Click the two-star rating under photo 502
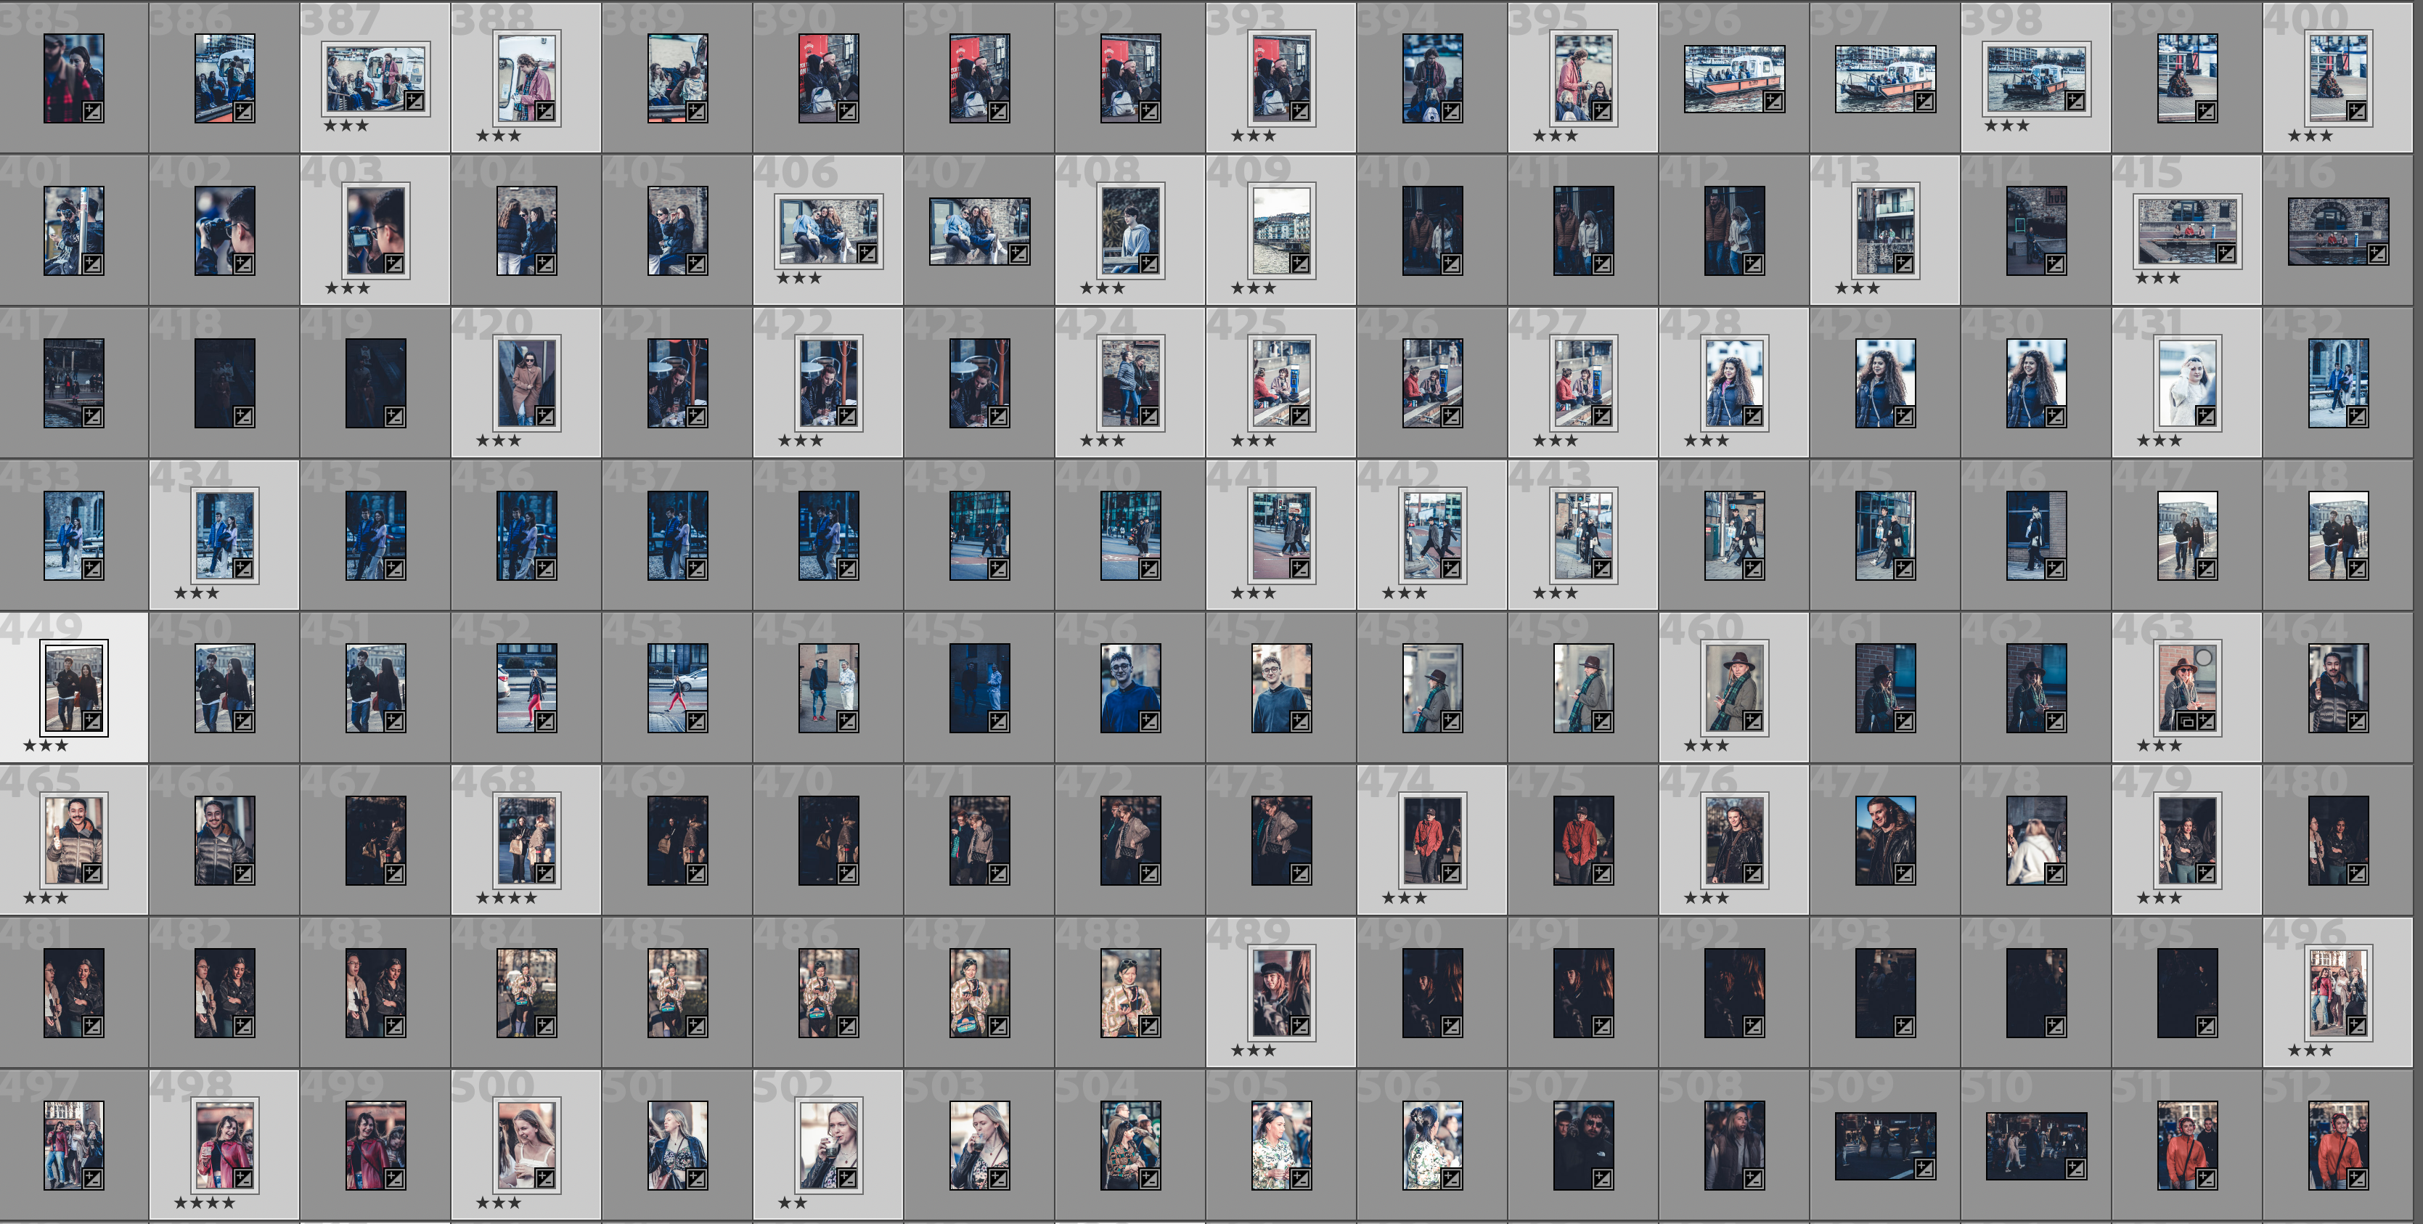Screen dimensions: 2423x1224 tap(792, 1203)
